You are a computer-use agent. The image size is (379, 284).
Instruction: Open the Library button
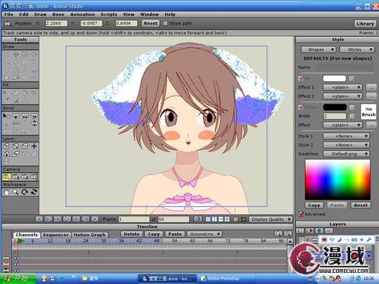(x=365, y=24)
